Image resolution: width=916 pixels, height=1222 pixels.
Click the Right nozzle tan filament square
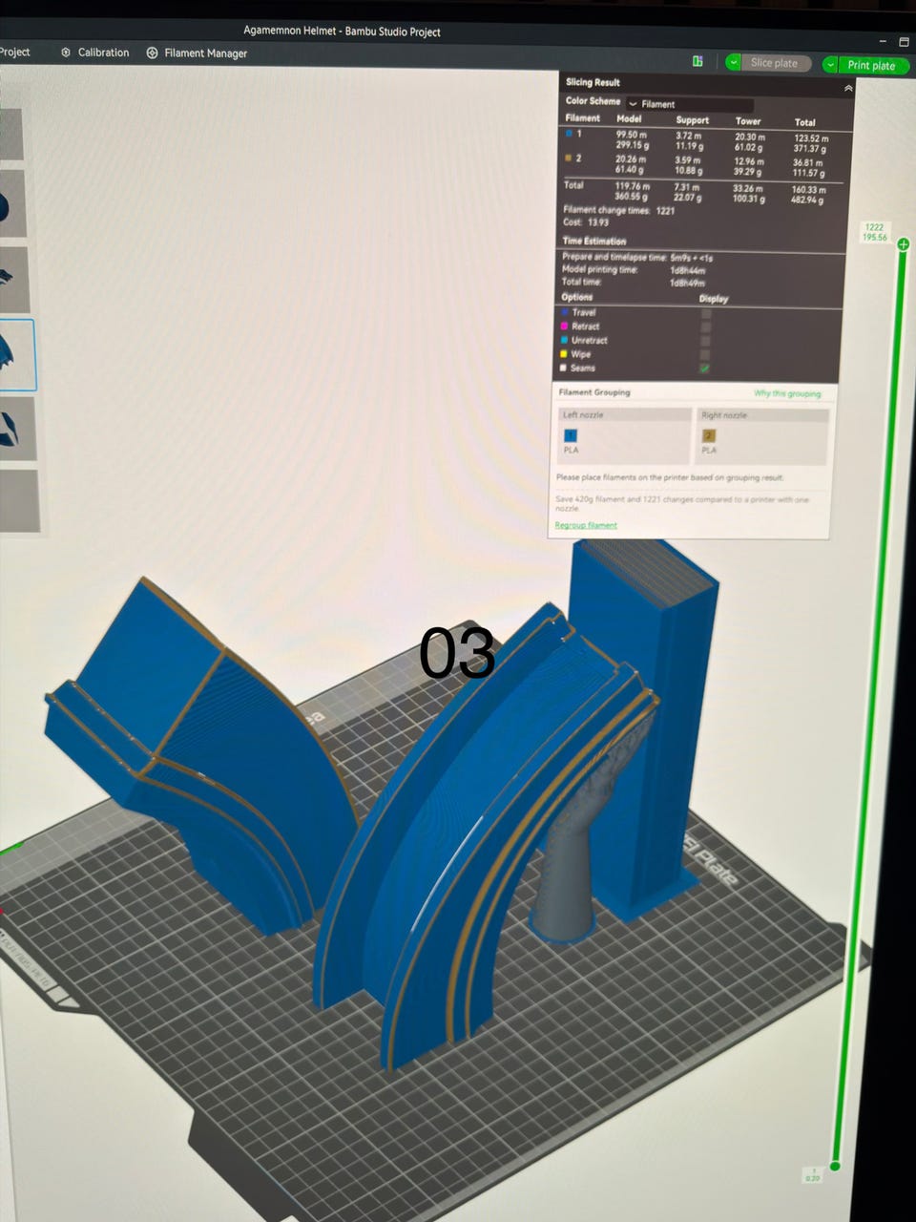pos(709,436)
